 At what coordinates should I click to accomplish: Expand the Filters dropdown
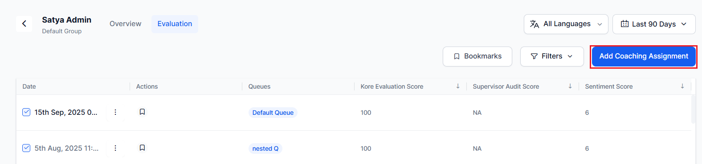click(x=552, y=56)
